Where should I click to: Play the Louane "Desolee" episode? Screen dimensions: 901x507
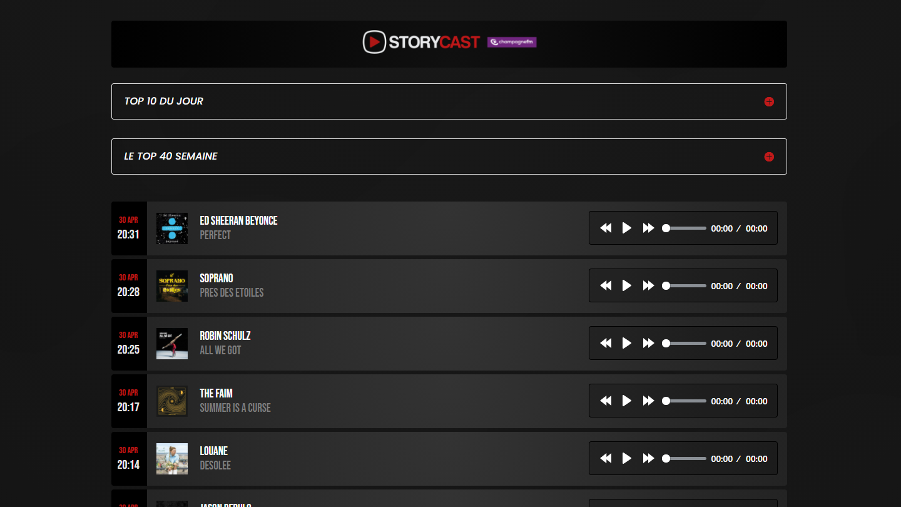tap(627, 458)
